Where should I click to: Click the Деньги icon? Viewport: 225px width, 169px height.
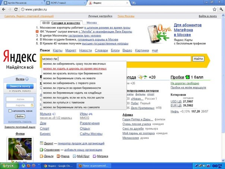point(42,156)
